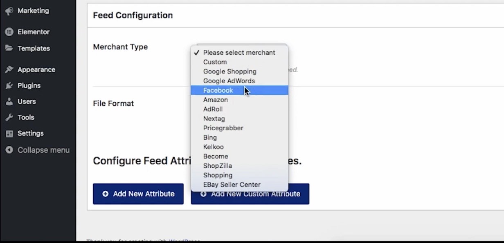The height and width of the screenshot is (243, 504).
Task: Click the Plugins plug icon
Action: pyautogui.click(x=9, y=85)
